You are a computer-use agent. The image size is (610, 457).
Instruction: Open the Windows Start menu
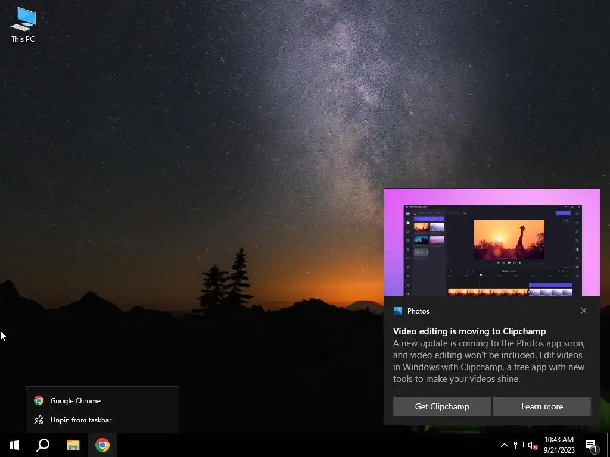(x=14, y=445)
